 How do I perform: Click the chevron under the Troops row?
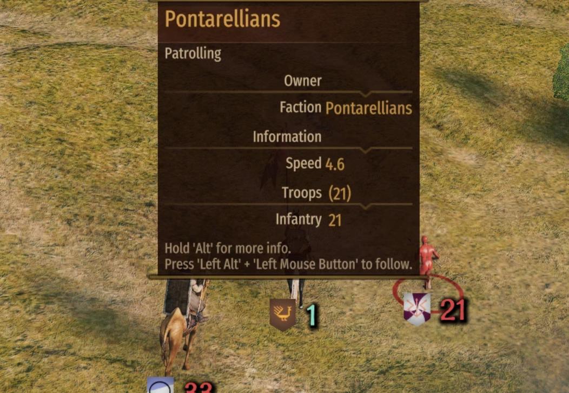coord(367,206)
